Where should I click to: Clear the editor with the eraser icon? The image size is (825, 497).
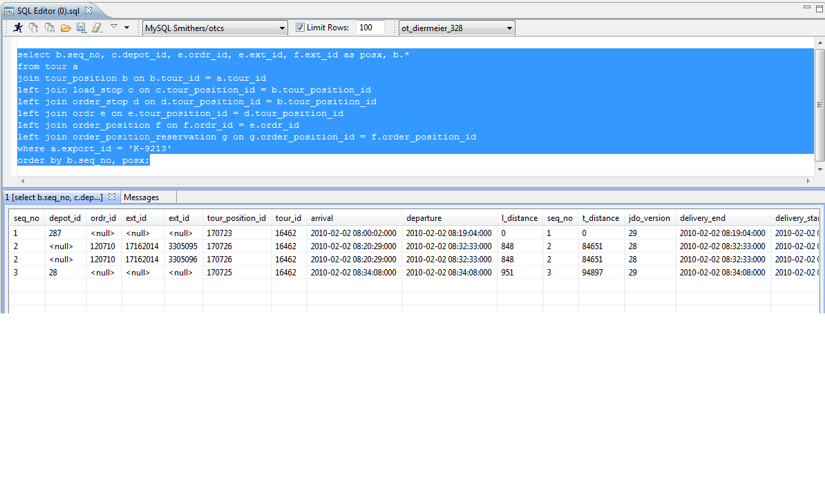click(97, 28)
